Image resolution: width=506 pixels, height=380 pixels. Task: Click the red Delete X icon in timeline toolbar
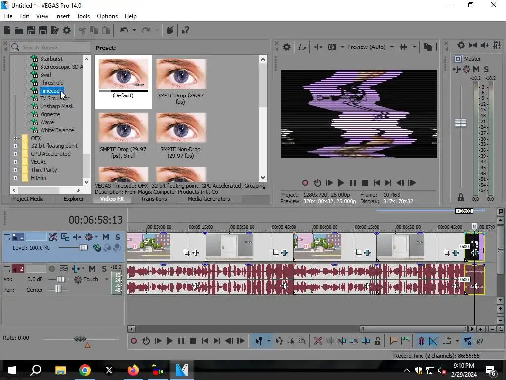318,341
